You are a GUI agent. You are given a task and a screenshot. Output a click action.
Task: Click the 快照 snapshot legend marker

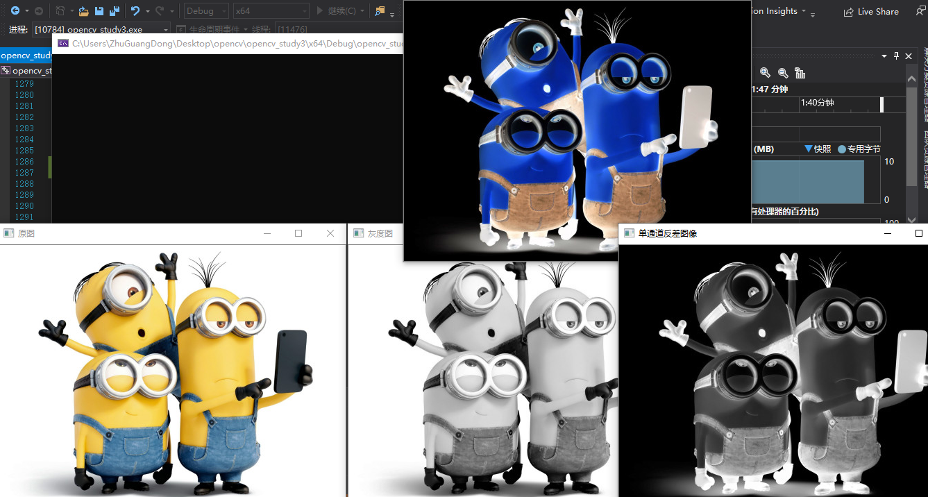pos(808,149)
